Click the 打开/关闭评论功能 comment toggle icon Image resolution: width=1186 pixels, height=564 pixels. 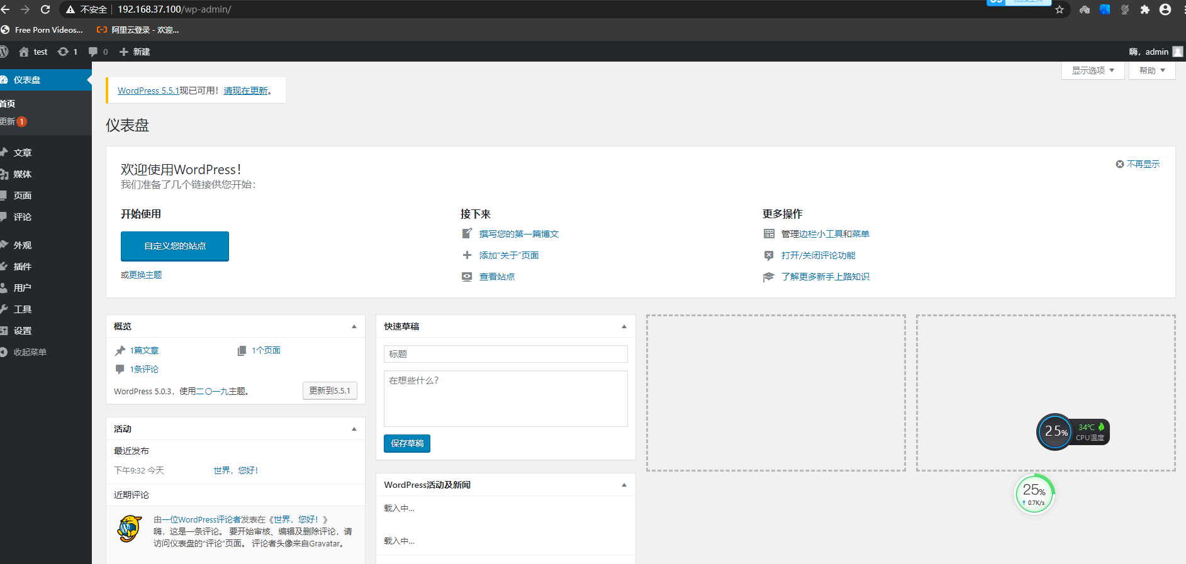769,255
